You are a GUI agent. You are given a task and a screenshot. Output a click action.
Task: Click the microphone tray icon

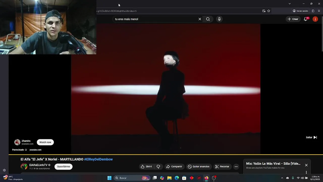point(293,178)
